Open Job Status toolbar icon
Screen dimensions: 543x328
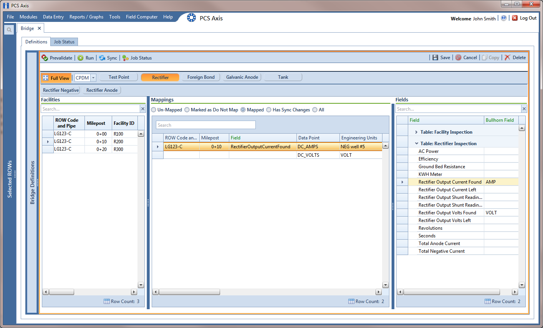[126, 58]
